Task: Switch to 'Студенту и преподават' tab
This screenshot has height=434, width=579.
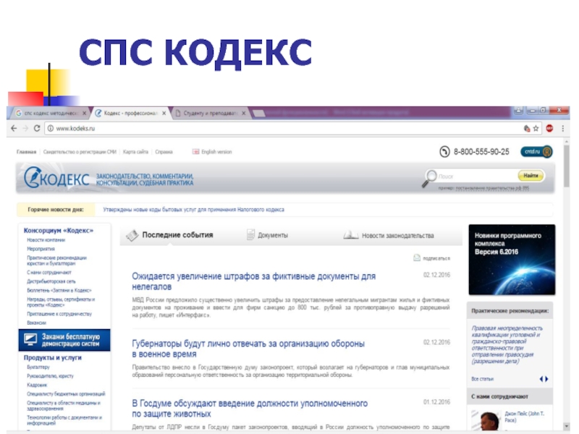Action: point(210,113)
